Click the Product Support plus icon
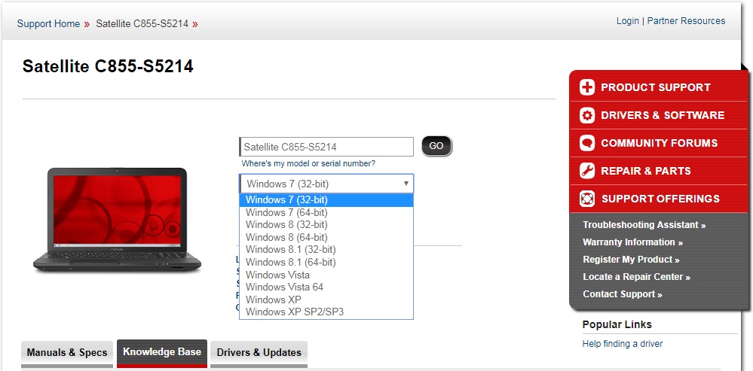 click(x=587, y=87)
